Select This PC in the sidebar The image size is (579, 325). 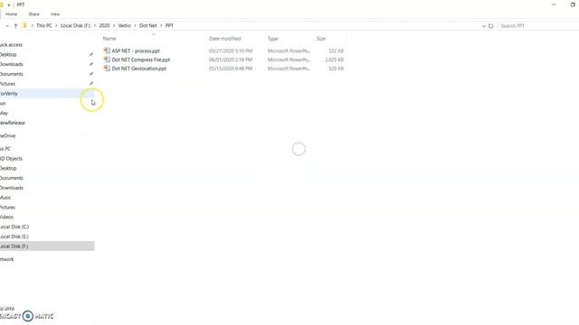(x=5, y=148)
